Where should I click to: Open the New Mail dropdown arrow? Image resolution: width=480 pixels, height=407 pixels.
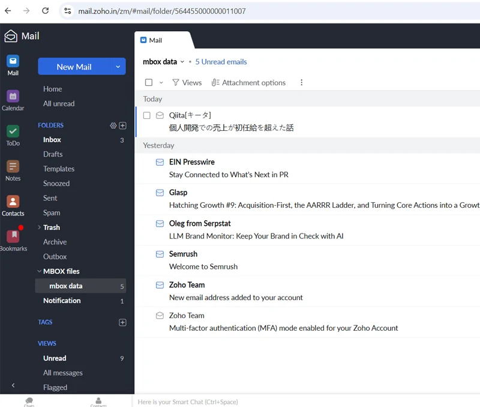coord(118,67)
